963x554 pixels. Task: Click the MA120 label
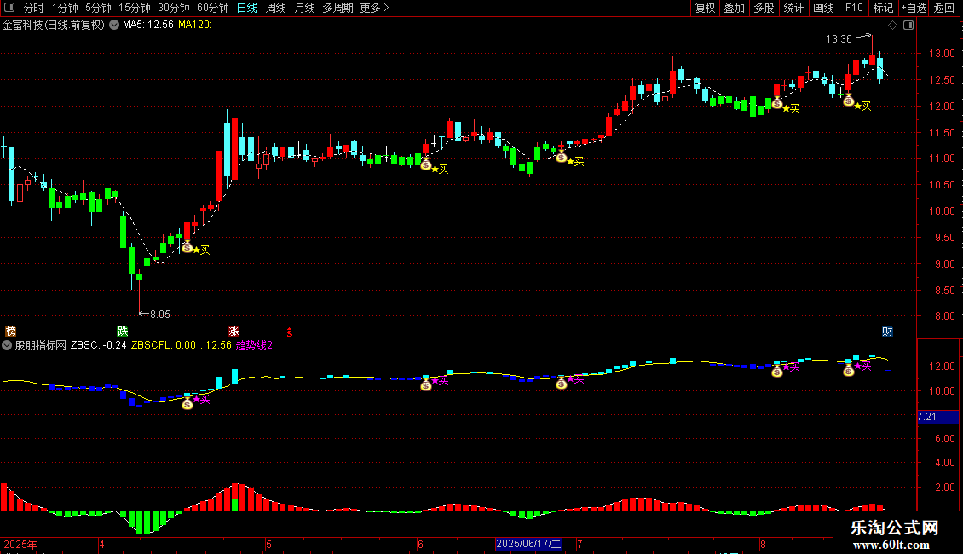194,25
